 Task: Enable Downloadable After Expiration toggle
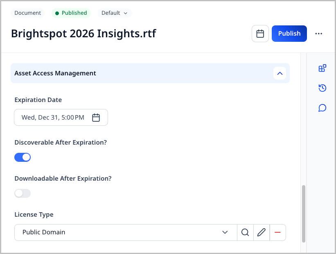(23, 193)
